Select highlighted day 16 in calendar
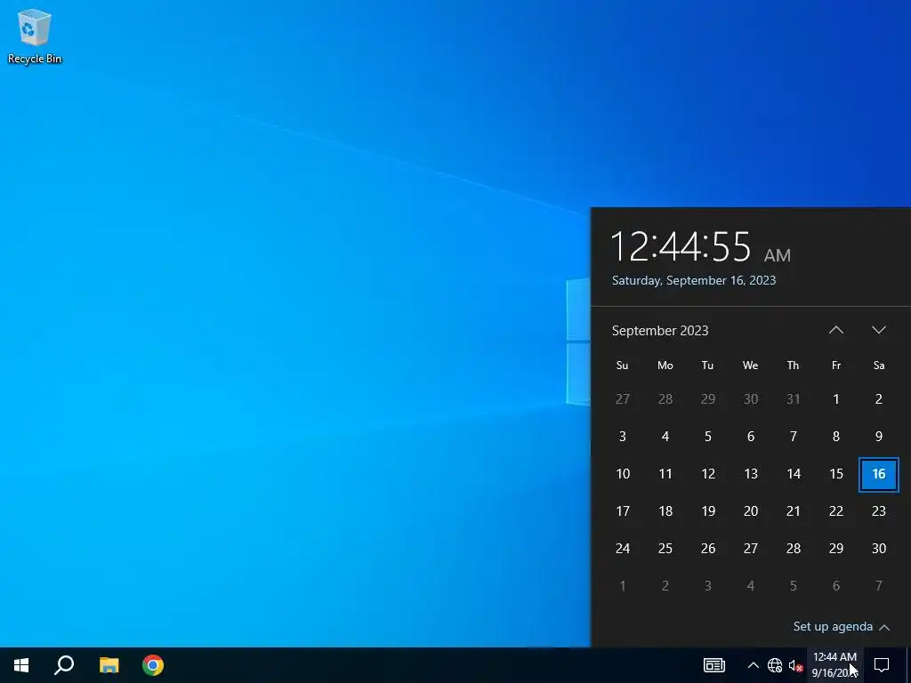This screenshot has width=911, height=683. point(878,474)
